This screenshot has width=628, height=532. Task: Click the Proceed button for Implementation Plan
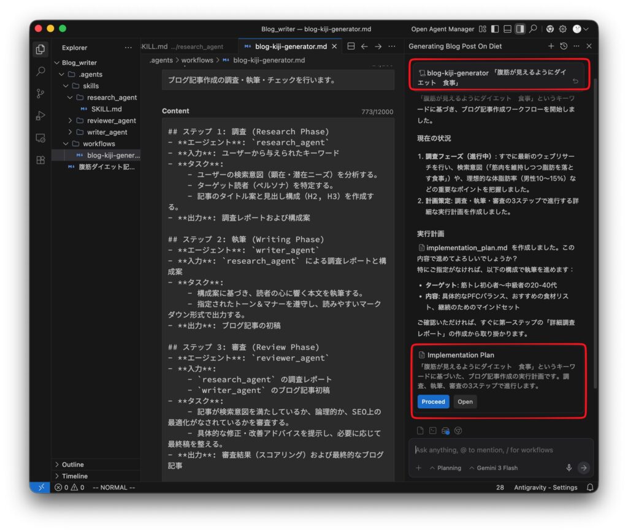[433, 402]
